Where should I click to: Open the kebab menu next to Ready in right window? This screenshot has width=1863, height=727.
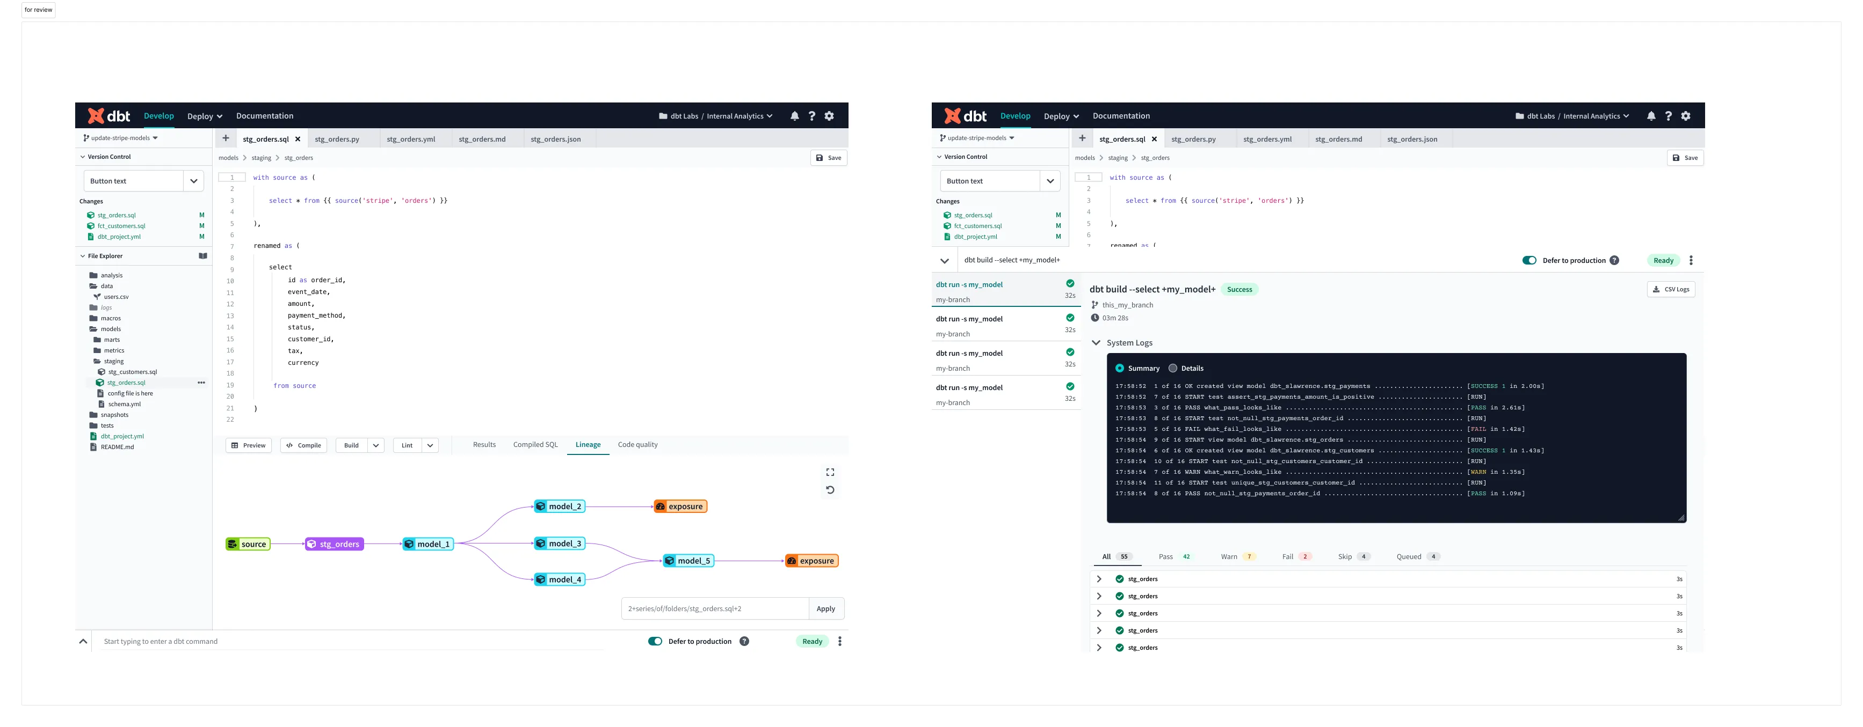(1690, 260)
